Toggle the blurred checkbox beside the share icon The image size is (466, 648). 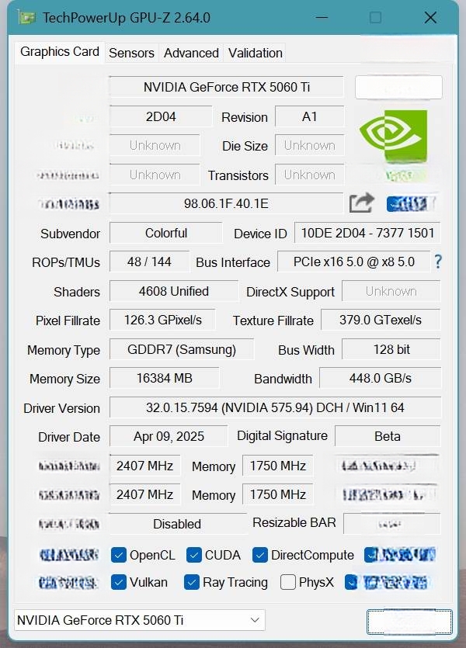pyautogui.click(x=392, y=204)
